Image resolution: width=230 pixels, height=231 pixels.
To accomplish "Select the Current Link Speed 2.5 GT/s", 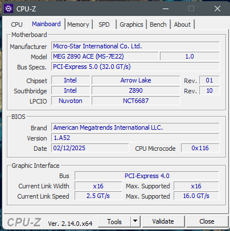I will (x=98, y=196).
